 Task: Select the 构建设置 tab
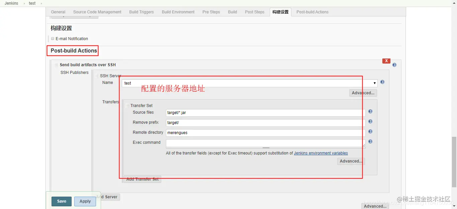[x=280, y=12]
